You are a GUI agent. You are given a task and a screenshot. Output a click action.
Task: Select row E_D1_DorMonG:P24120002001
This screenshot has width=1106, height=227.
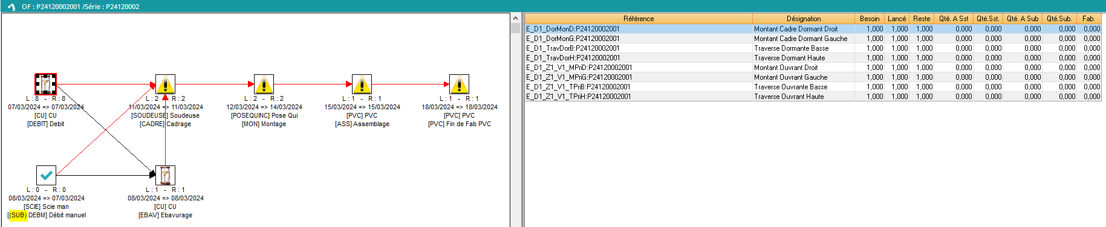coord(813,38)
